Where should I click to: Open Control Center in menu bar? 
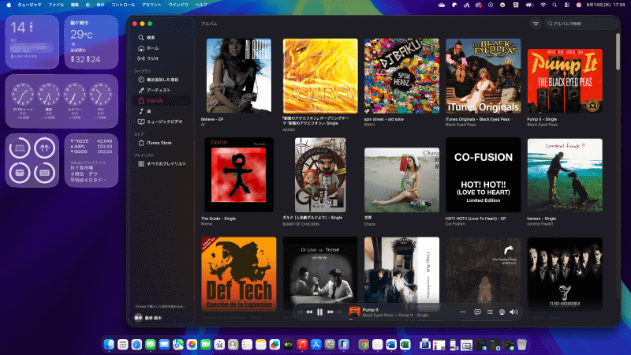point(566,5)
